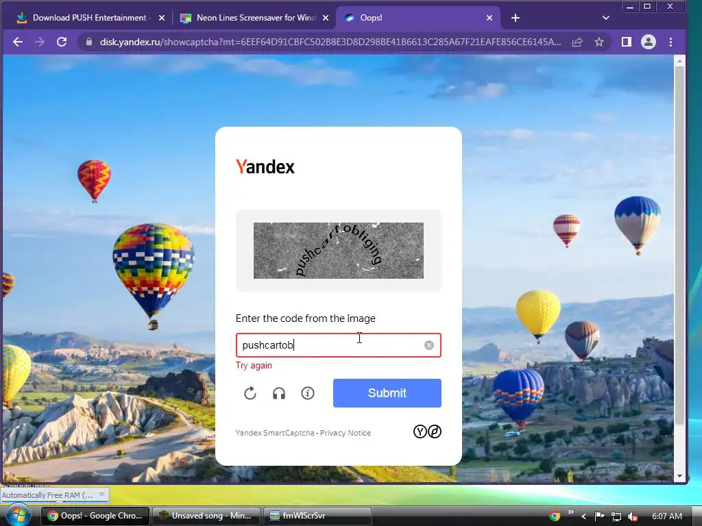Switch to fmWIScrSvr taskbar item
The height and width of the screenshot is (526, 702).
point(317,516)
